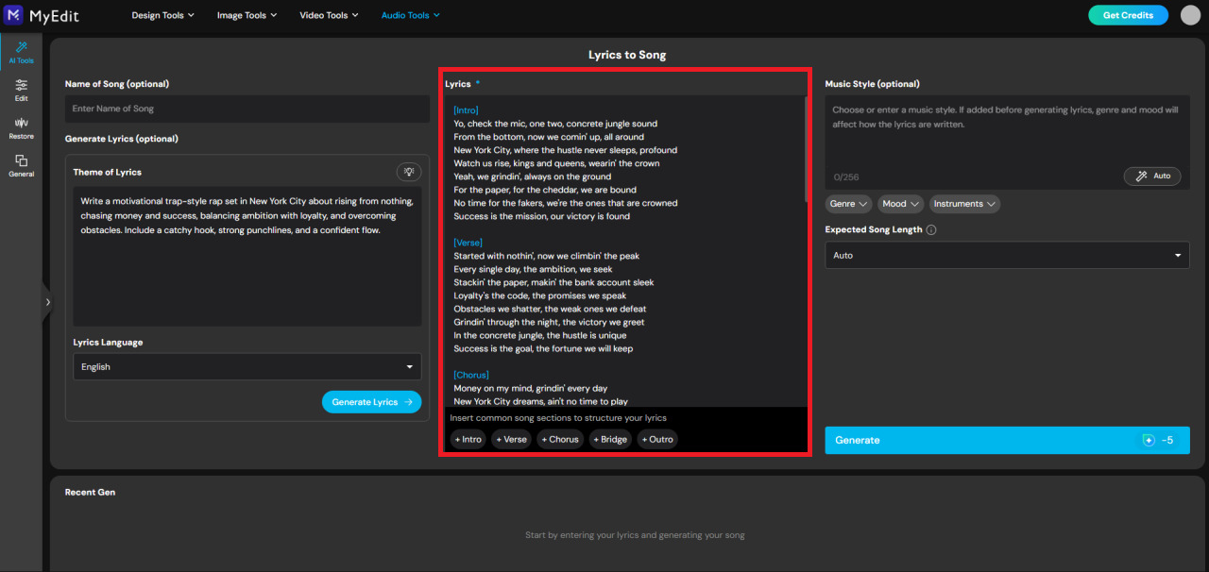
Task: Click the Auto wand in Music Style
Action: 1151,176
